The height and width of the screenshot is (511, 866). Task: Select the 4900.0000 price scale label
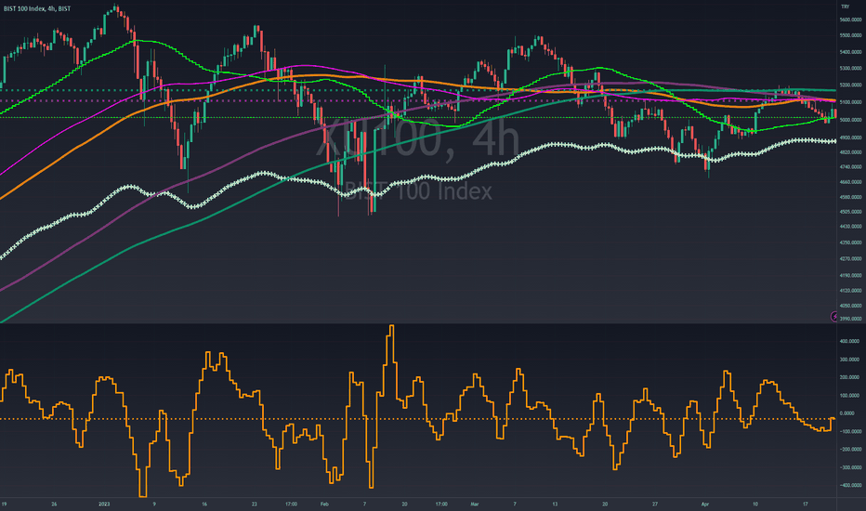850,138
